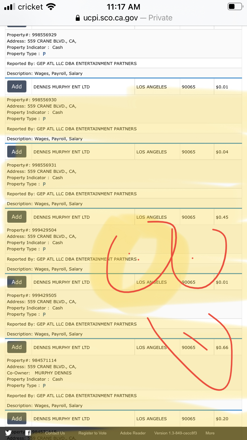The width and height of the screenshot is (247, 440).
Task: Select Property Indicator Cash under Property# 999429505
Action: 35,308
